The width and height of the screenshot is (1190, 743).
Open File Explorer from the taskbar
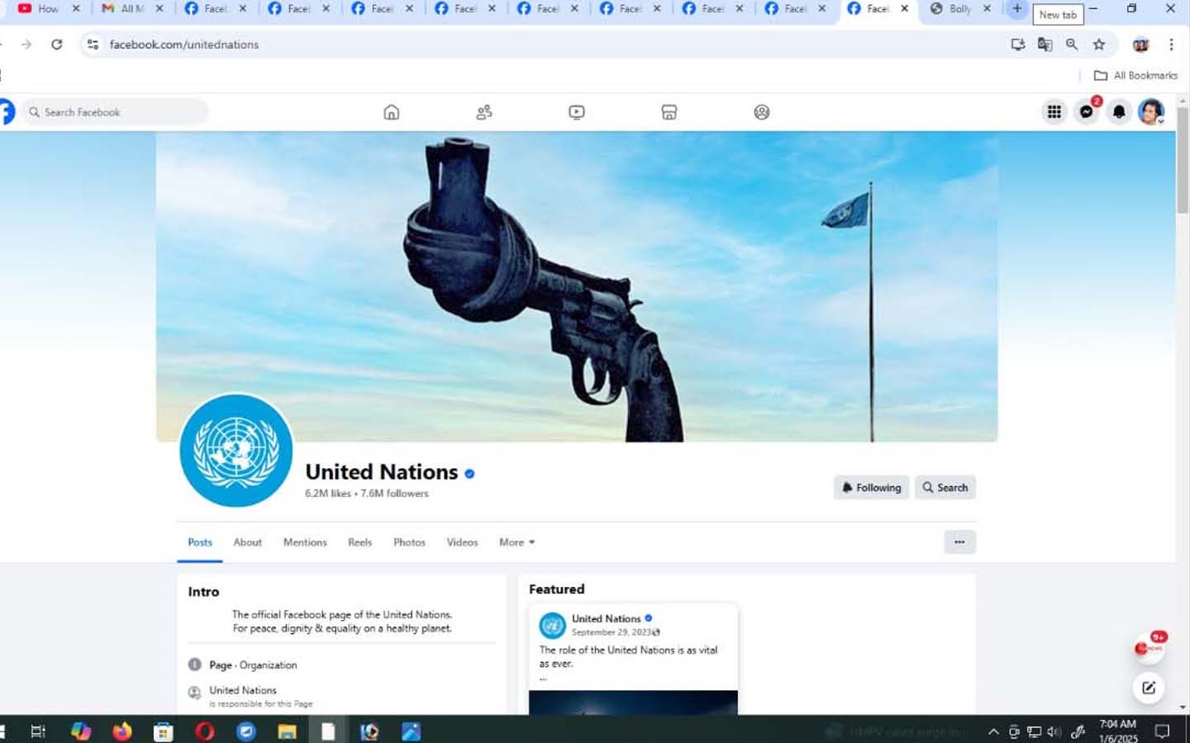[x=287, y=731]
